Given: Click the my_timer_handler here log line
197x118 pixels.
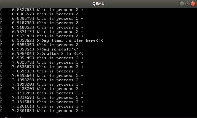Looking at the screenshot, I should [52, 41].
